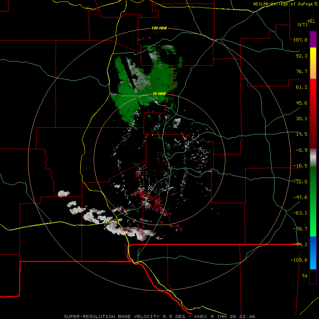Click the -109.8 velocity scale value
The height and width of the screenshot is (319, 319).
click(x=299, y=260)
